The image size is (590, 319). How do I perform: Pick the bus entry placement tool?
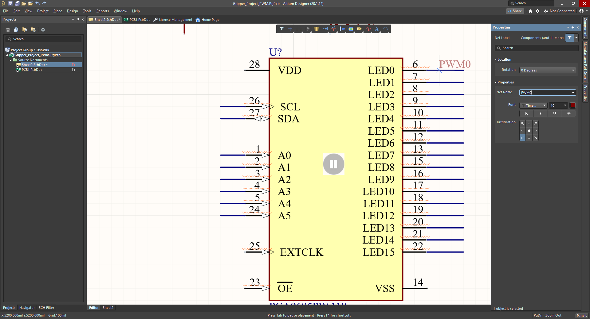pos(342,29)
